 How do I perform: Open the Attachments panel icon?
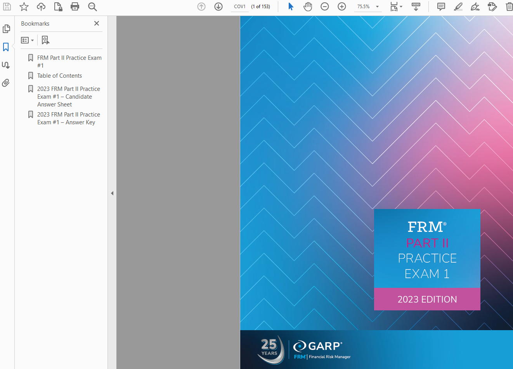(6, 83)
